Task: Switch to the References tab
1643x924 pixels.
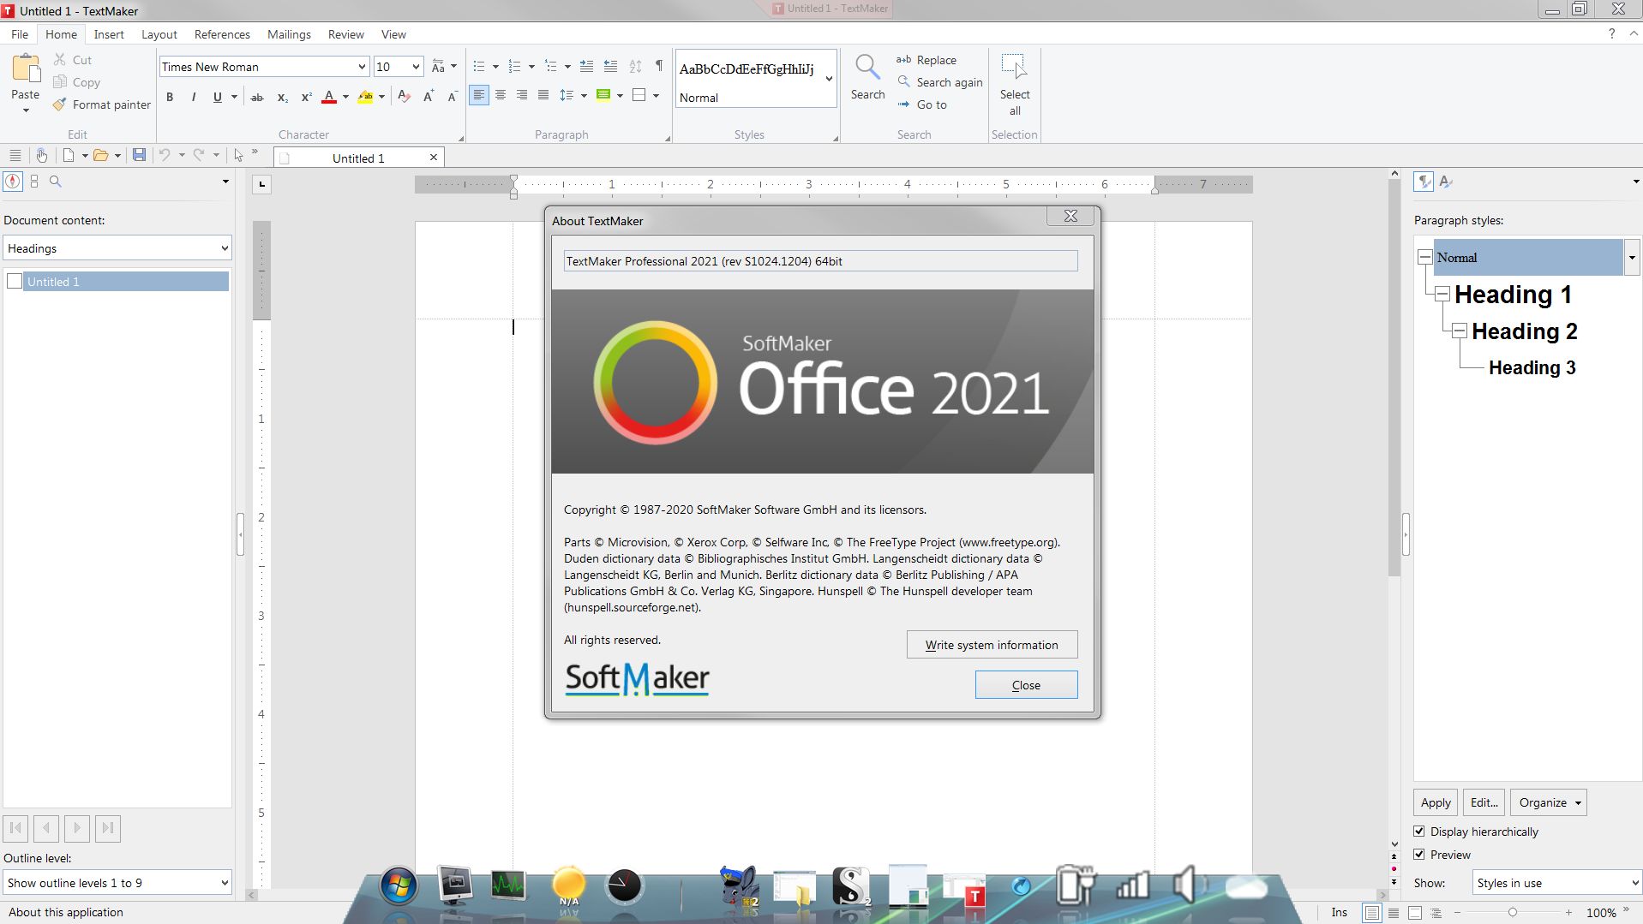Action: coord(222,34)
